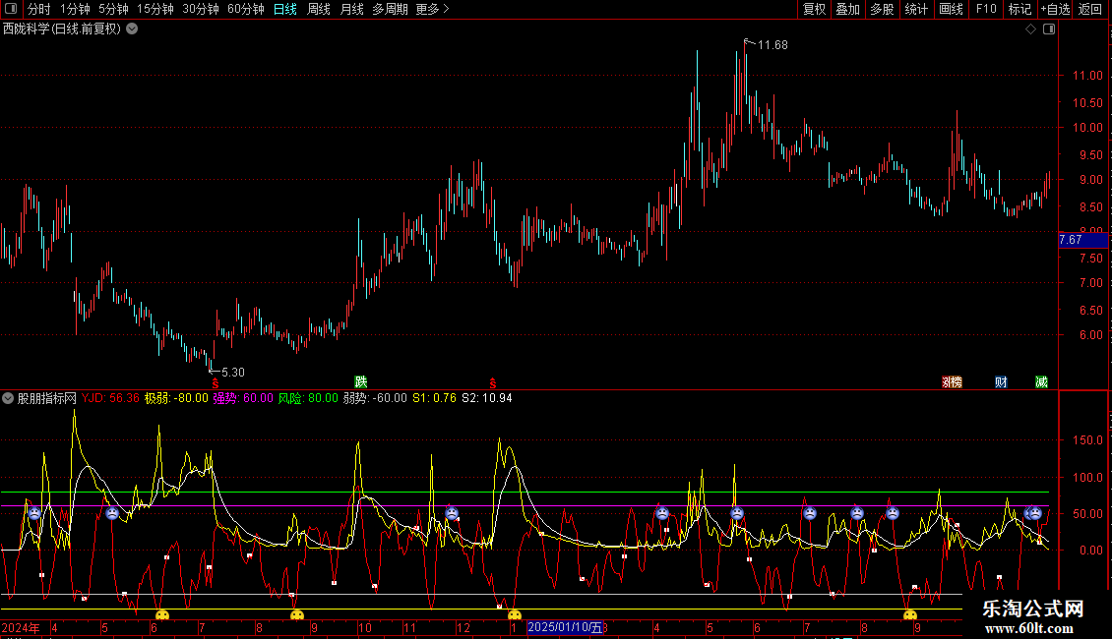Viewport: 1112px width, 639px height.
Task: Switch chart to 分时 view
Action: click(x=38, y=9)
